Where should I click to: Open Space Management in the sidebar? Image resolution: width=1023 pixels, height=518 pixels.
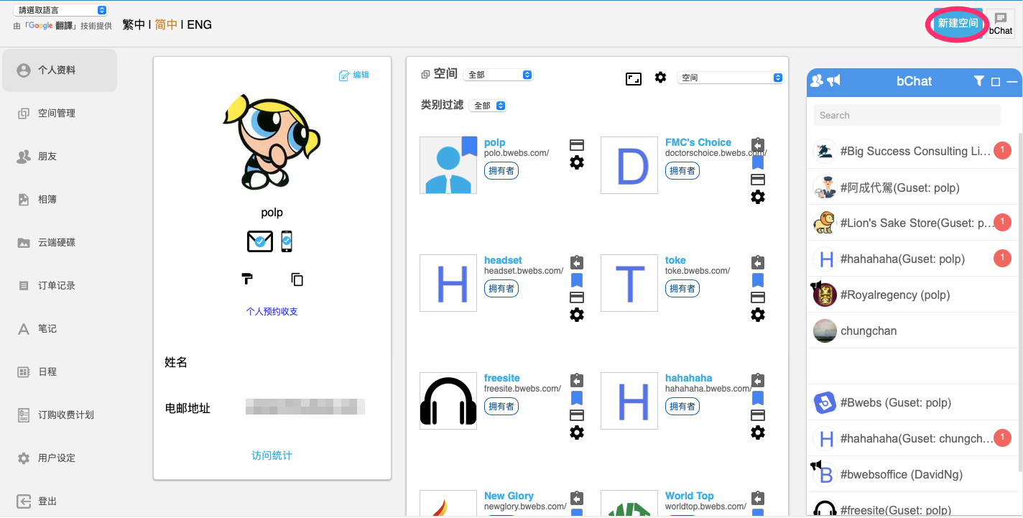[56, 113]
